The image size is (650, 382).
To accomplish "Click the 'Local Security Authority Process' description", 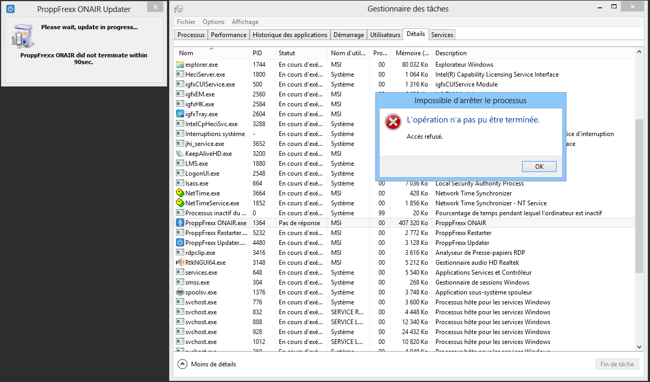I will click(x=479, y=183).
